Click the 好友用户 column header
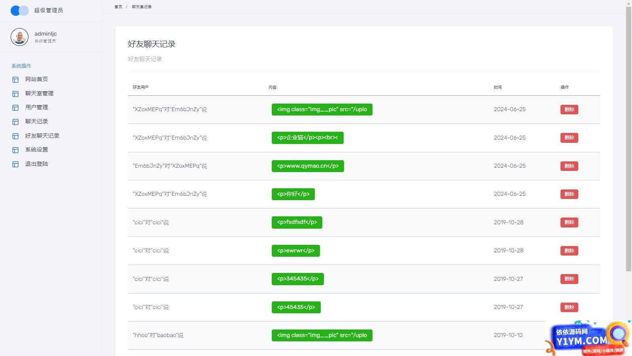The width and height of the screenshot is (632, 356). coord(141,87)
